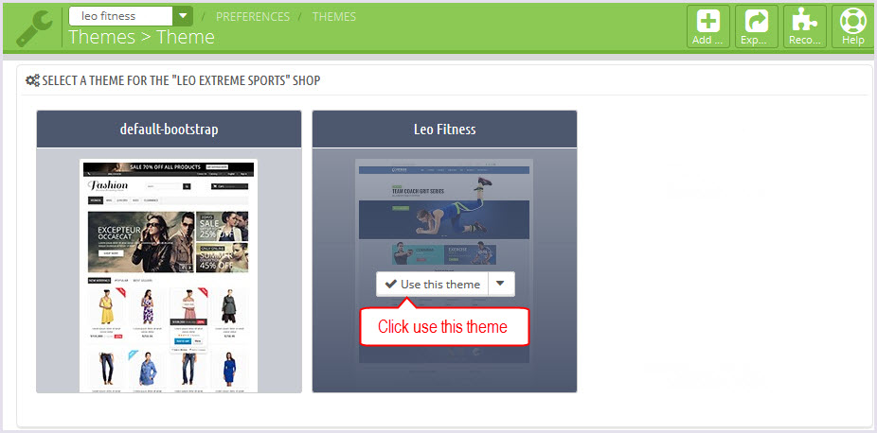877x433 pixels.
Task: Select the default-bootstrap theme header
Action: (169, 129)
